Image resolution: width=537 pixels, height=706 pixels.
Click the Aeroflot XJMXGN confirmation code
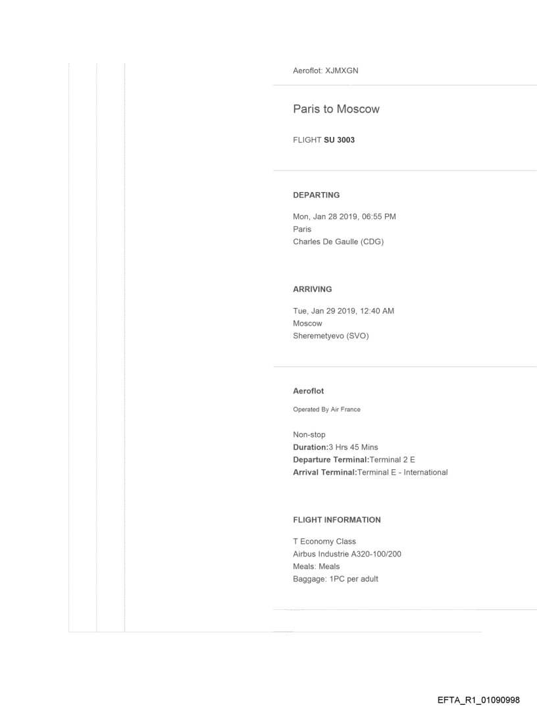pos(325,71)
